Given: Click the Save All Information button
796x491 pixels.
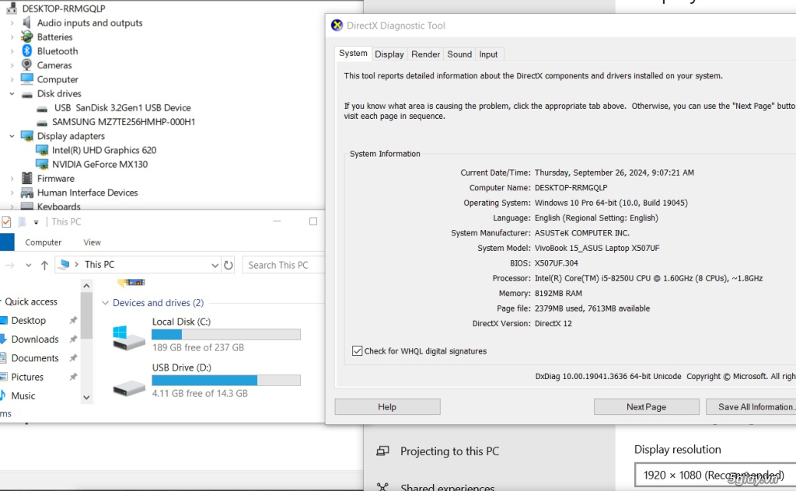Looking at the screenshot, I should coord(751,407).
